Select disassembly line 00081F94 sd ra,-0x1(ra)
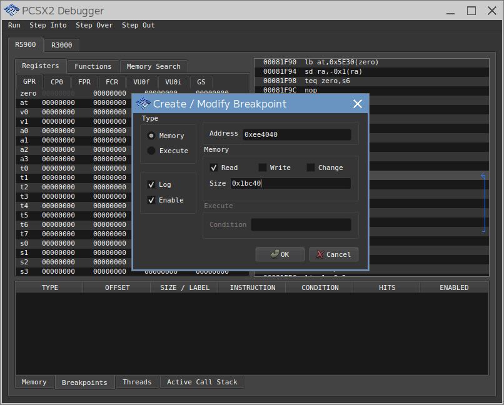Screen dimensions: 504x405 click(371, 72)
